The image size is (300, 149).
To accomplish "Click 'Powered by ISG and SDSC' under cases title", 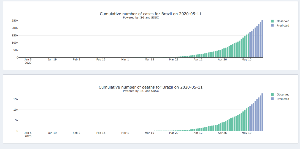I will point(141,18).
